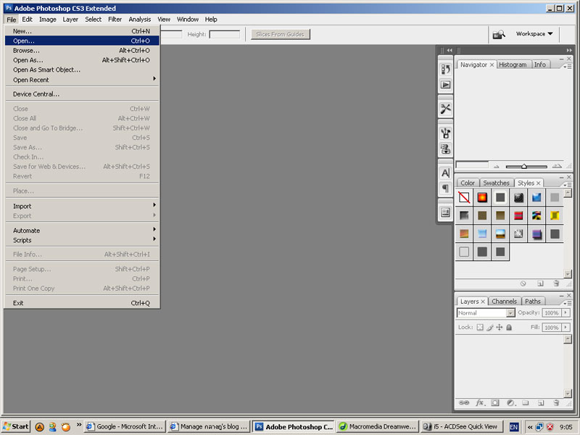Open the Workspace dropdown
The width and height of the screenshot is (580, 435).
(x=534, y=33)
